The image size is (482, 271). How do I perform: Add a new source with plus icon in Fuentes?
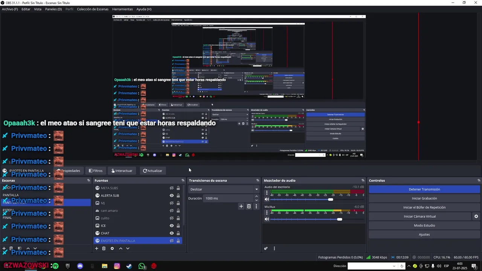tap(96, 248)
